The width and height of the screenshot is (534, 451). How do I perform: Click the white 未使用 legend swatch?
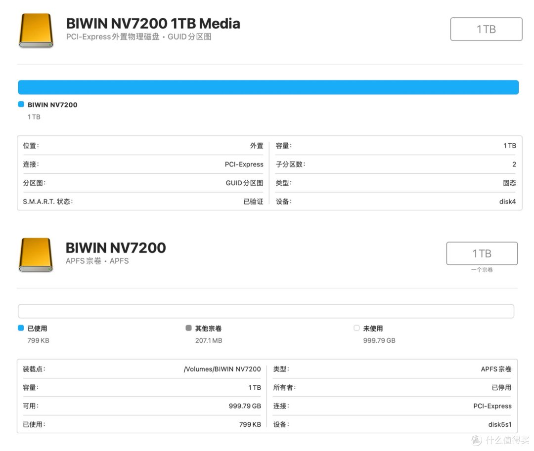tap(356, 328)
